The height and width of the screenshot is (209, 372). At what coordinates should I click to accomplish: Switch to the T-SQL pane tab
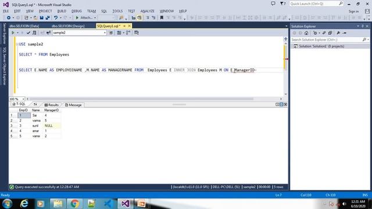pos(19,105)
